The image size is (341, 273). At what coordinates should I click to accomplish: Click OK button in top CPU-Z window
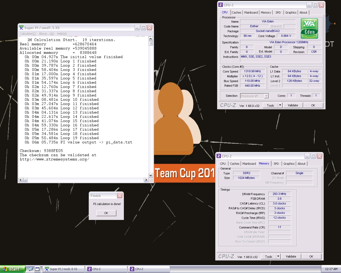point(313,105)
